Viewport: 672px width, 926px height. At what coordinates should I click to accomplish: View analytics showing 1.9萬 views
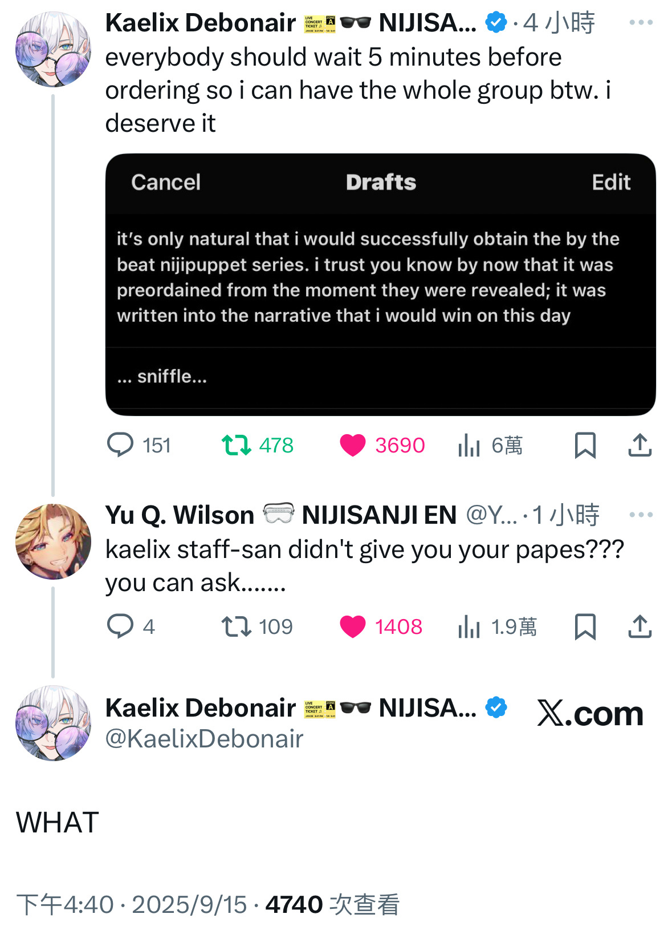pos(469,627)
